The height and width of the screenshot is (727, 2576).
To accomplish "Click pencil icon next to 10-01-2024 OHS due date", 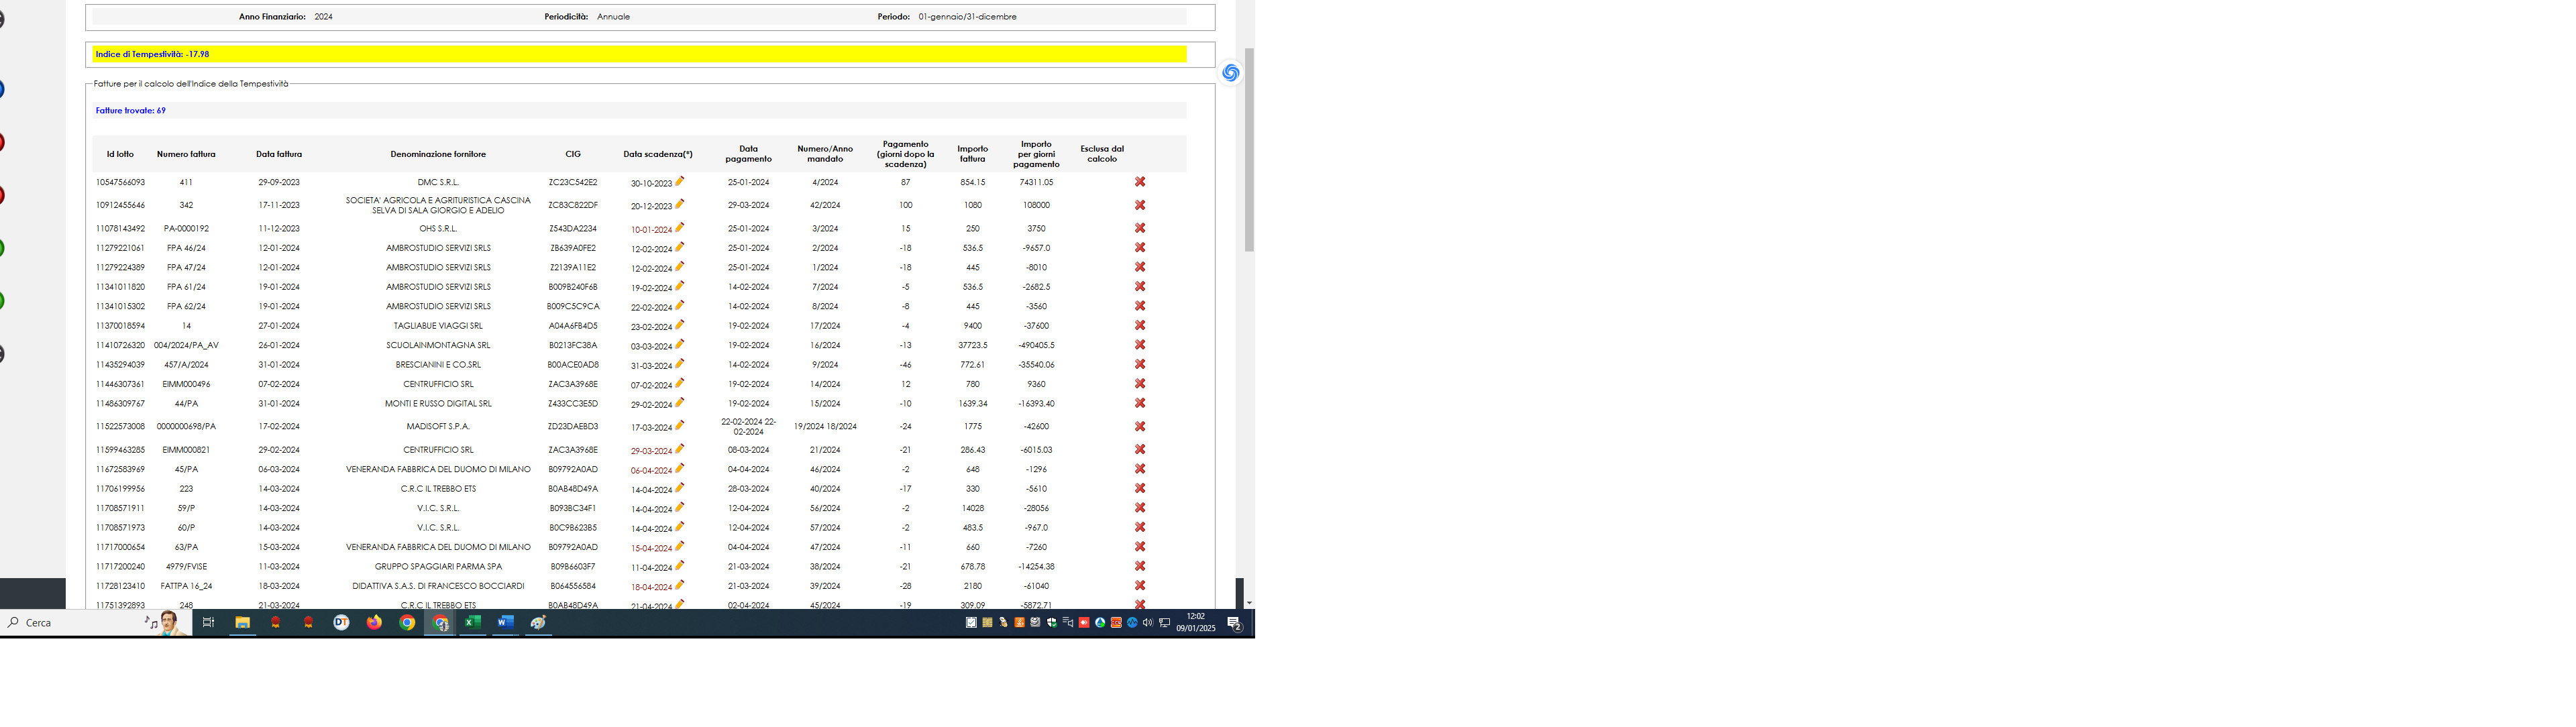I will click(x=680, y=227).
